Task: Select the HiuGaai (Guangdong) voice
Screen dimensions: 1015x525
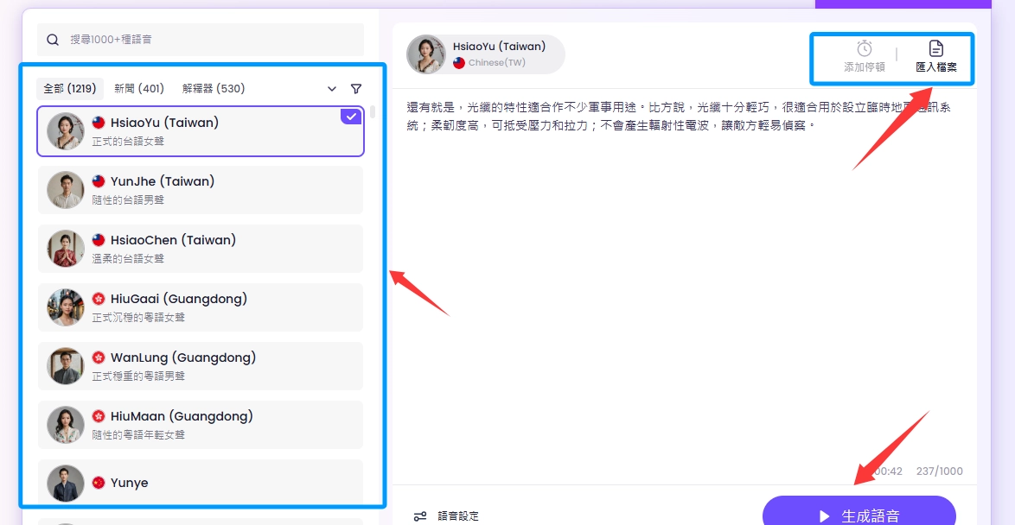Action: 201,307
